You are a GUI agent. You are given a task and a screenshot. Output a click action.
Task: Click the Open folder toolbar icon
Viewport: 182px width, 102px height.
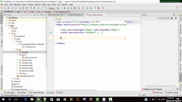click(x=2, y=8)
